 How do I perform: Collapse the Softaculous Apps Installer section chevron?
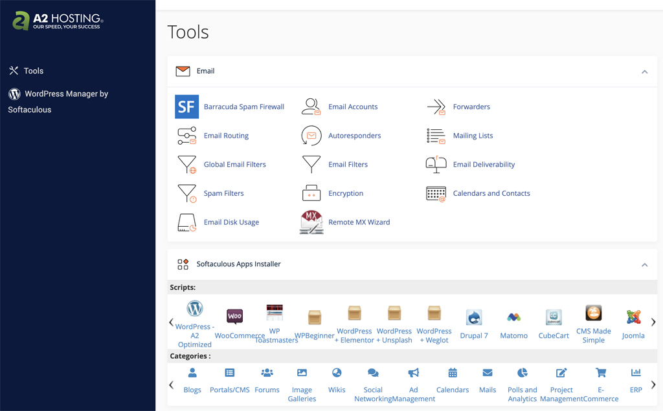[644, 265]
